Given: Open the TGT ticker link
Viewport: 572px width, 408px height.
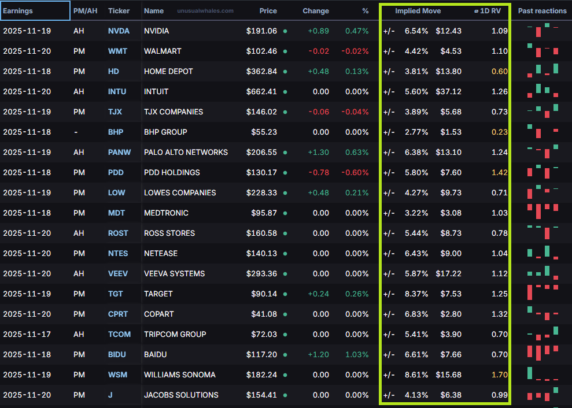Looking at the screenshot, I should pyautogui.click(x=115, y=294).
